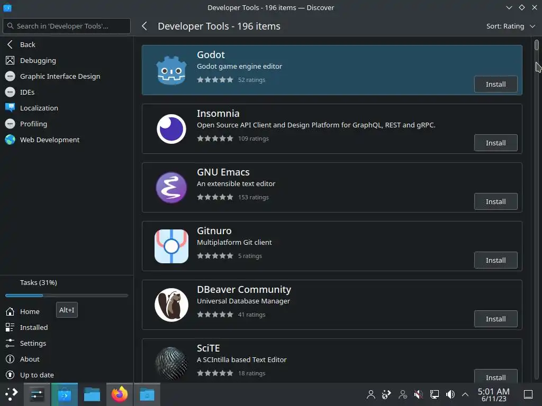The image size is (542, 406).
Task: Open the Godot title text
Action: 211,55
